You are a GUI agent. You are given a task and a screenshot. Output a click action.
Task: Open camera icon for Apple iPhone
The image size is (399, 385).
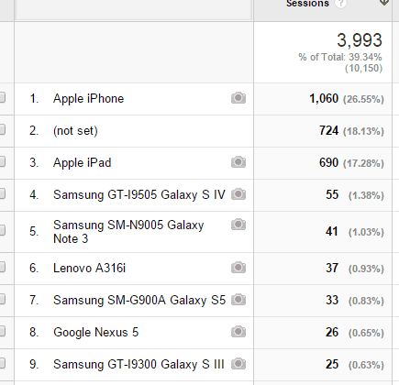click(238, 98)
